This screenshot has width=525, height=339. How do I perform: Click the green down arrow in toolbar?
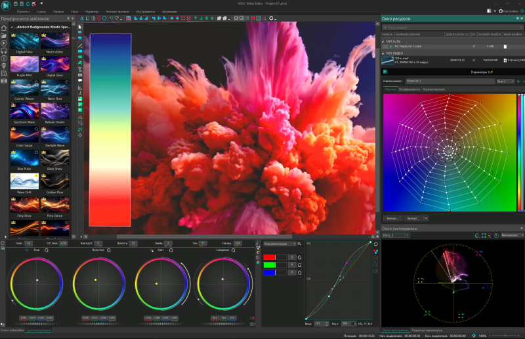pyautogui.click(x=201, y=18)
